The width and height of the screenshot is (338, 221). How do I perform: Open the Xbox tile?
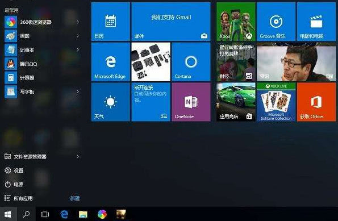coord(236,22)
